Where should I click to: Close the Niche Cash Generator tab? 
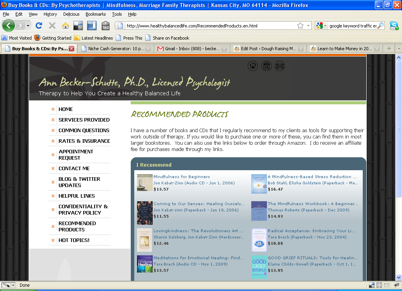click(148, 49)
